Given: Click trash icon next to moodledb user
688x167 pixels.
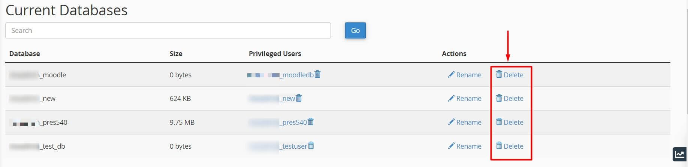Looking at the screenshot, I should tap(318, 74).
